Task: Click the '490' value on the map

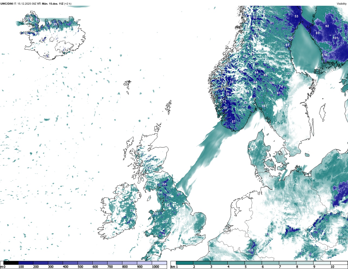Action: pyautogui.click(x=272, y=227)
